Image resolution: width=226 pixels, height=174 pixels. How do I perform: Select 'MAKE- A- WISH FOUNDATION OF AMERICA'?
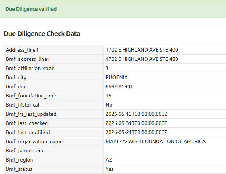point(156,141)
